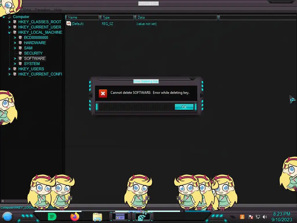Launch Firefox from the taskbar
Image resolution: width=297 pixels, height=223 pixels.
[75, 217]
